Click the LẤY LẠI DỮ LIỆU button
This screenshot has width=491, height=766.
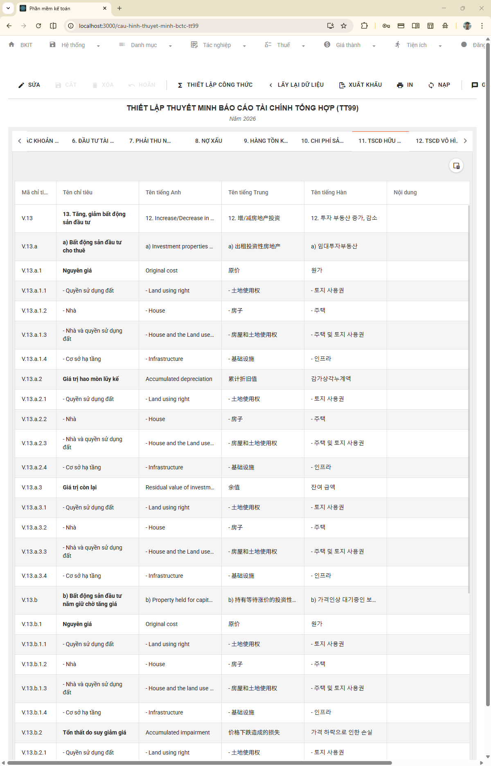297,85
